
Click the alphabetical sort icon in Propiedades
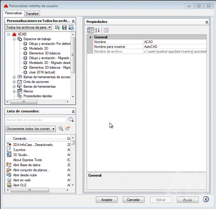tap(97, 30)
